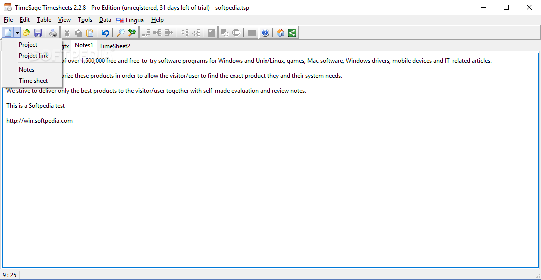Open Find with the magnifying glass icon
The width and height of the screenshot is (541, 280).
pyautogui.click(x=121, y=33)
